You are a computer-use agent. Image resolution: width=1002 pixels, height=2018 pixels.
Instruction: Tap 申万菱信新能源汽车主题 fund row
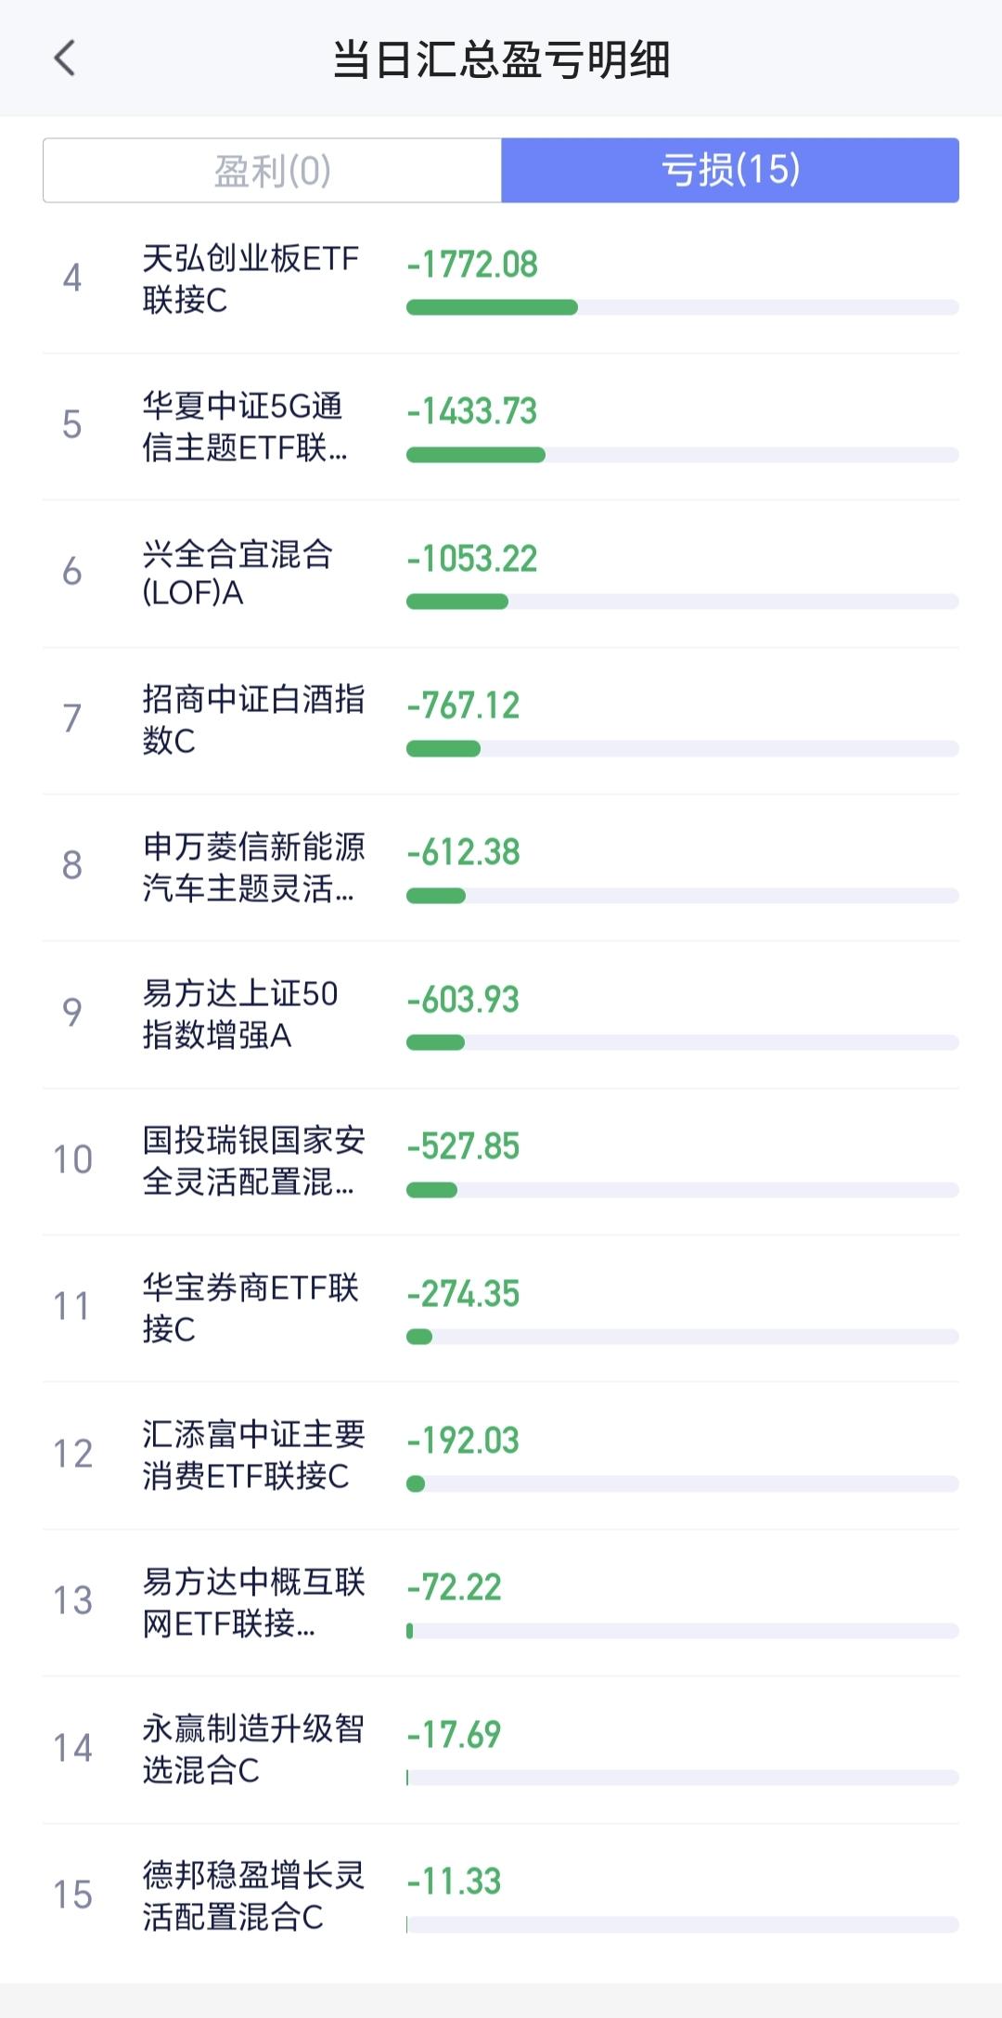[x=252, y=867]
